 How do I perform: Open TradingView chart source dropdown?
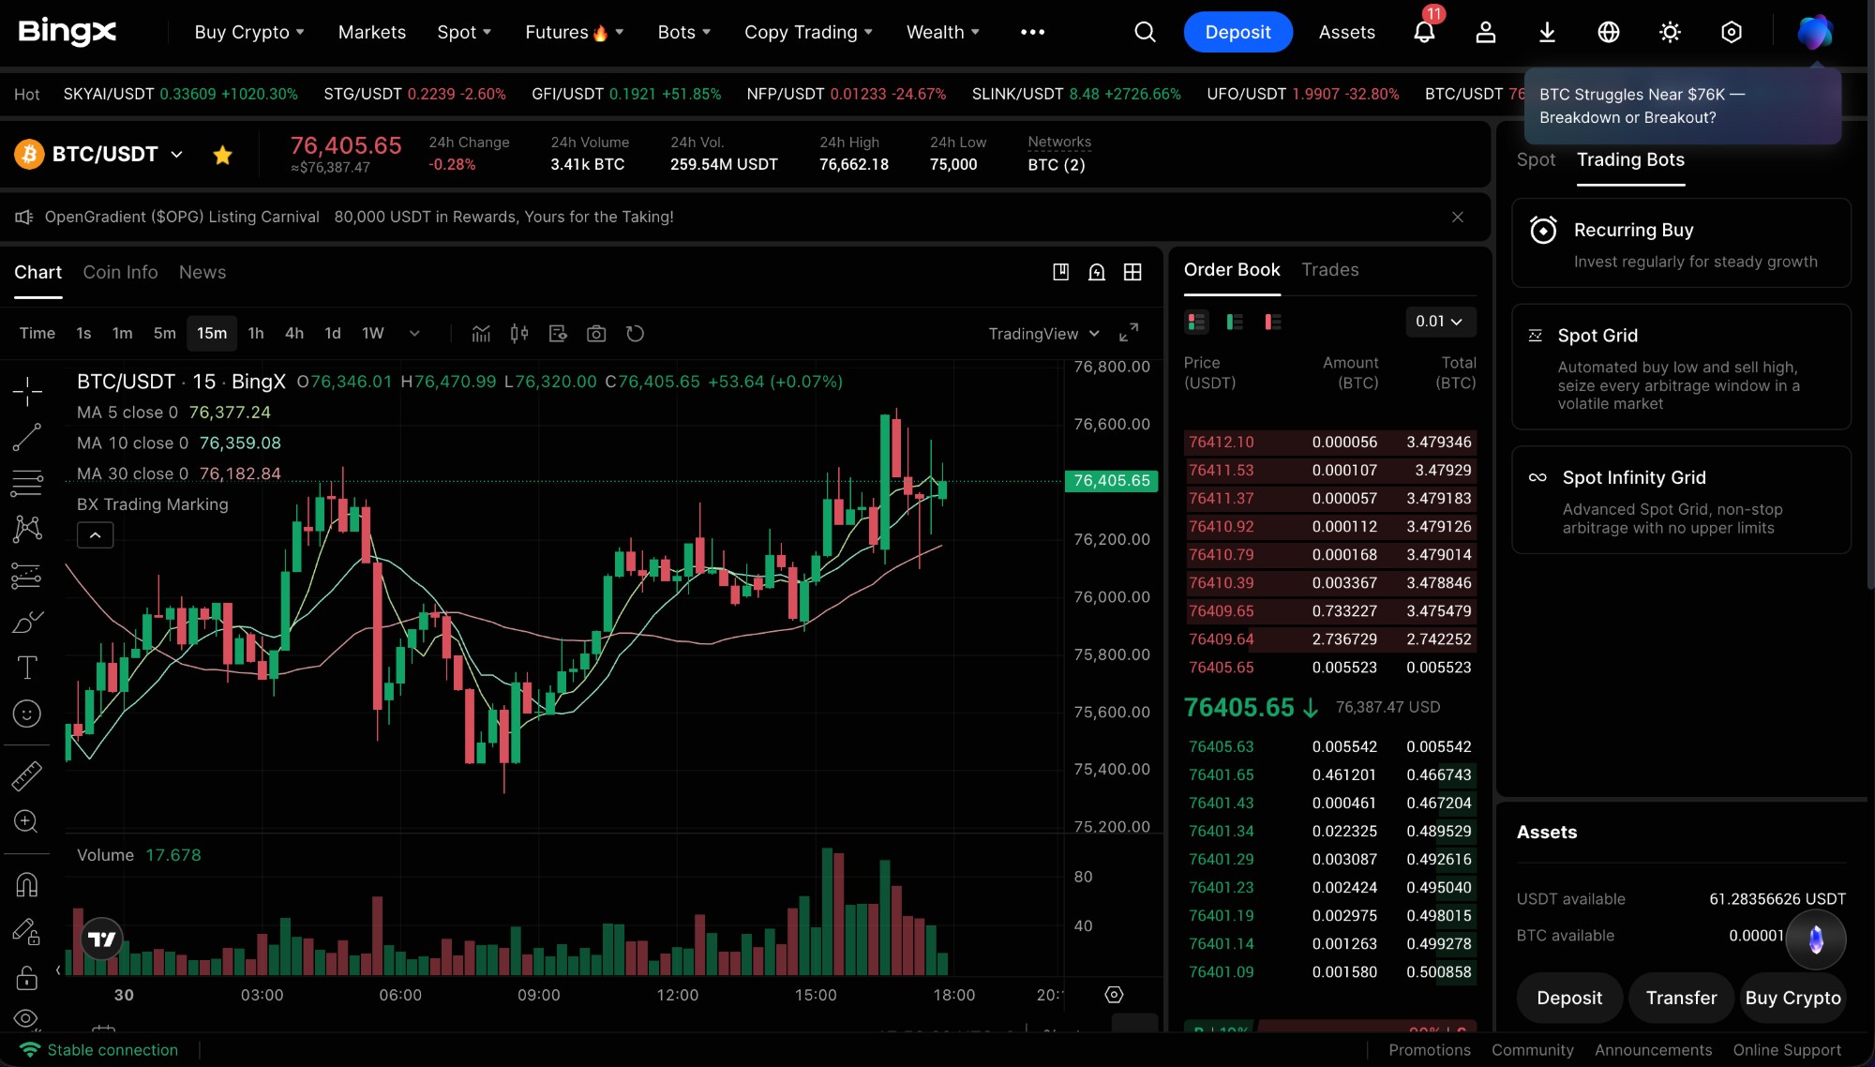(x=1043, y=334)
